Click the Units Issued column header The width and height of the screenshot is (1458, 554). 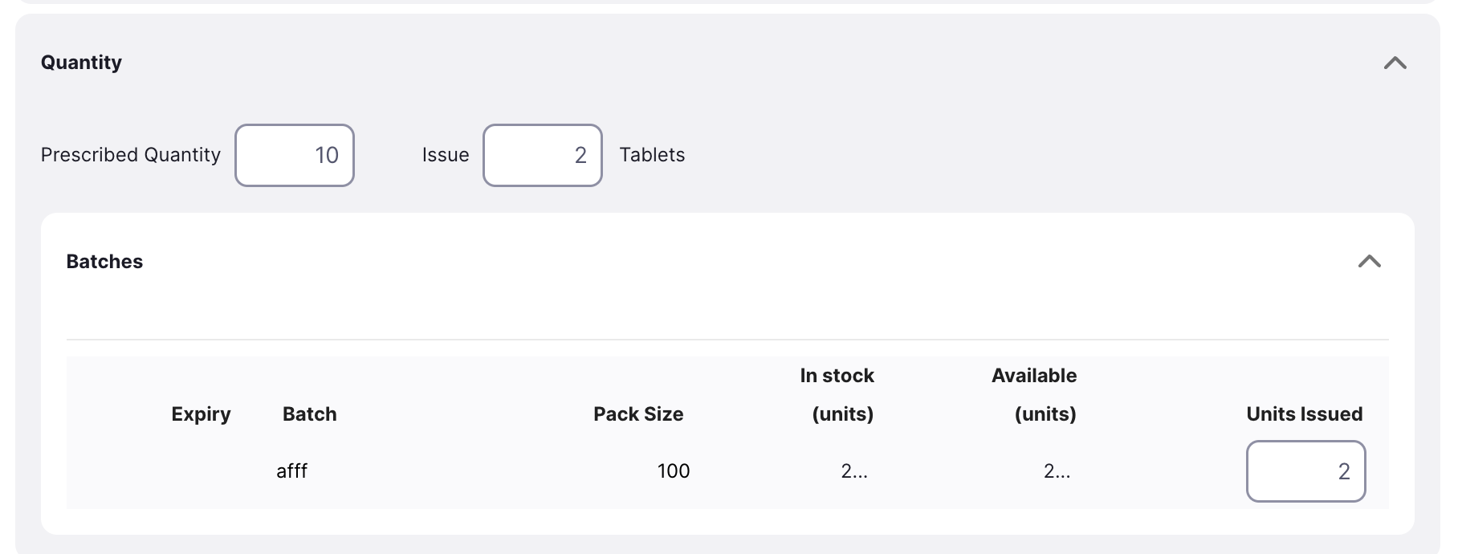(x=1304, y=414)
